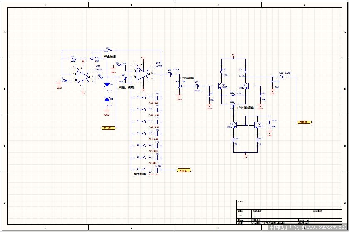Select the AR1 uA741 op-amp symbol
Screen dimensions: 349x232
pyautogui.click(x=82, y=76)
